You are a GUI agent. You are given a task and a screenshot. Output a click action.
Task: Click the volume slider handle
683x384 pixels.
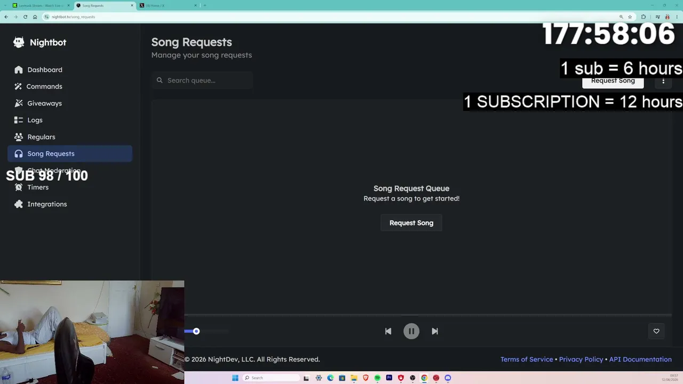click(196, 331)
